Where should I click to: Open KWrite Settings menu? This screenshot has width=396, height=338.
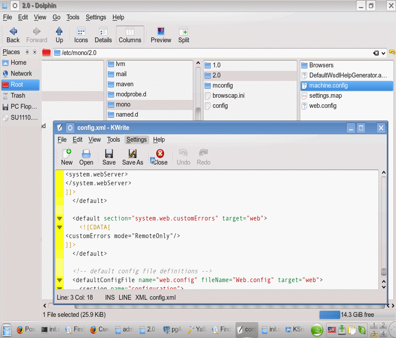coord(136,140)
